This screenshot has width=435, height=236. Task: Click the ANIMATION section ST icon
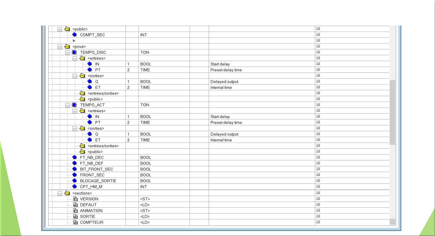pyautogui.click(x=75, y=211)
